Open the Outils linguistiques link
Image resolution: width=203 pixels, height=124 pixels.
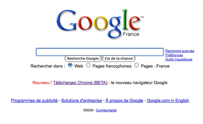click(x=179, y=59)
